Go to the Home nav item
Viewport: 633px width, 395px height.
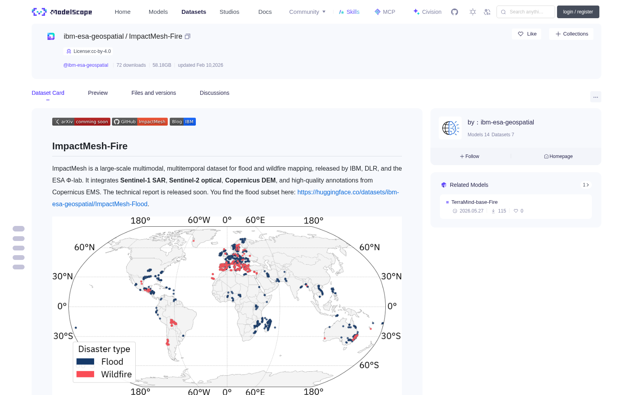123,12
